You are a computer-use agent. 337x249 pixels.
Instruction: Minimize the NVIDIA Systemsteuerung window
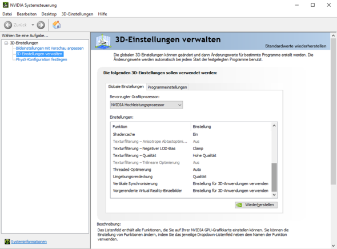[x=297, y=5]
